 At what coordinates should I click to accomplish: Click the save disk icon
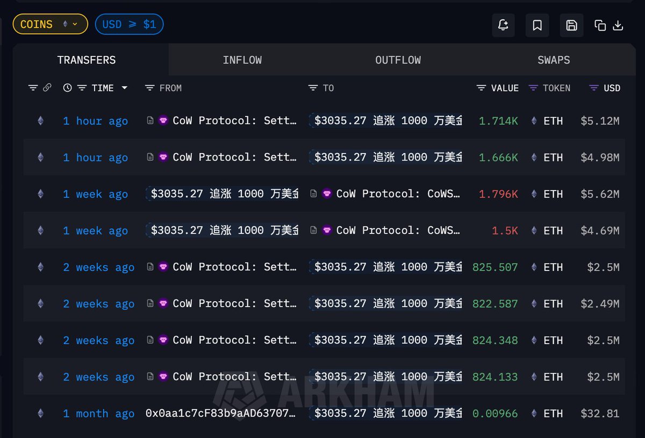coord(571,25)
